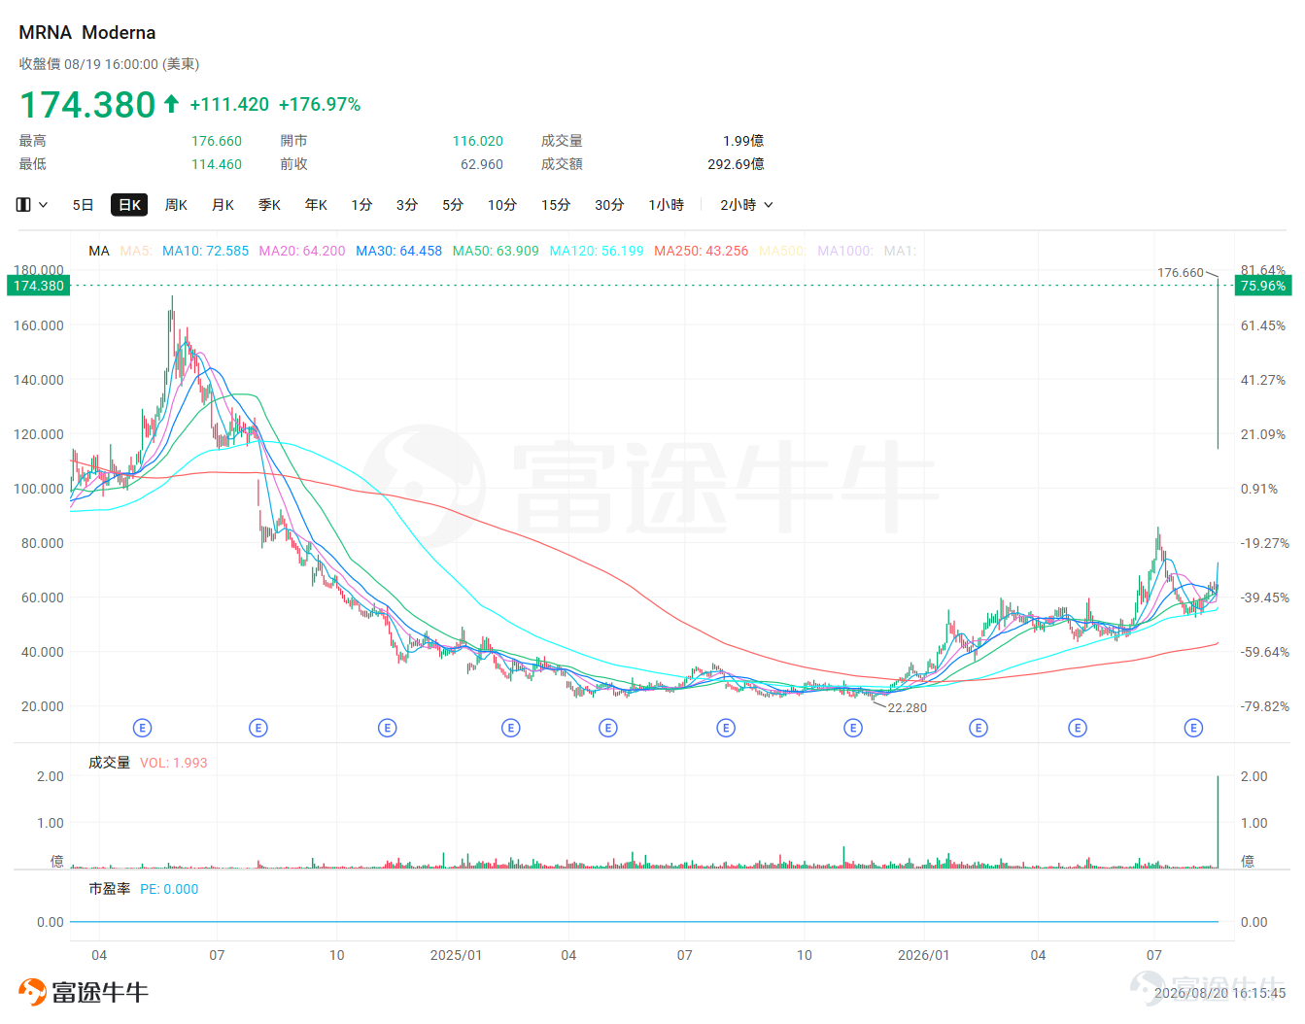Click the Futu bull logo at bottom left

83,992
